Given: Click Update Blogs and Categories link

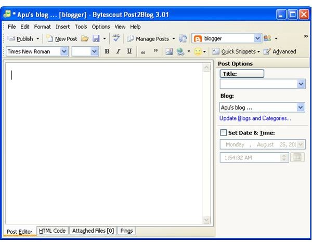Looking at the screenshot, I should coord(255,118).
